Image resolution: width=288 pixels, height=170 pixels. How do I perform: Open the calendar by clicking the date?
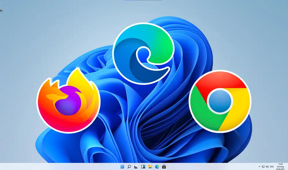pyautogui.click(x=280, y=169)
